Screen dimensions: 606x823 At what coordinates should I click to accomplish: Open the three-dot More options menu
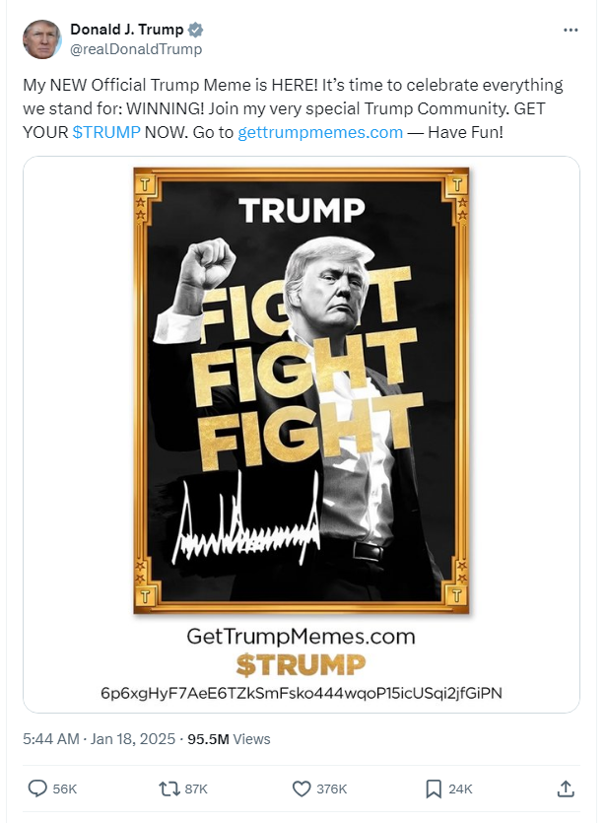point(571,31)
